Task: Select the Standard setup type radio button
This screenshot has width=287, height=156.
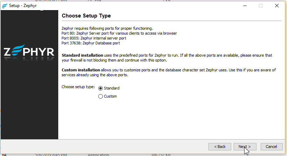Action: 101,88
